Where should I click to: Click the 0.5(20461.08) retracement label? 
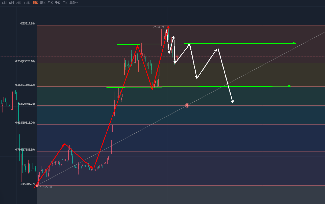tap(27, 104)
